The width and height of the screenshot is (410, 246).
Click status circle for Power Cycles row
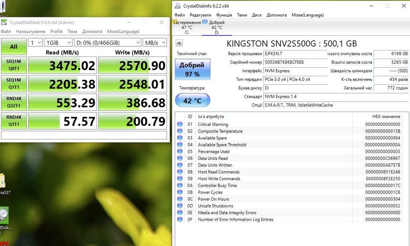click(180, 192)
